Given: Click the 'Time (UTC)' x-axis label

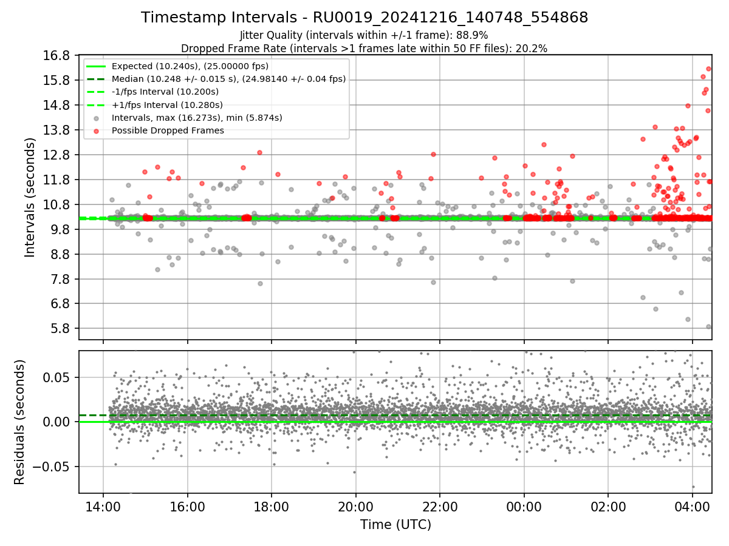Looking at the screenshot, I should pos(395,524).
